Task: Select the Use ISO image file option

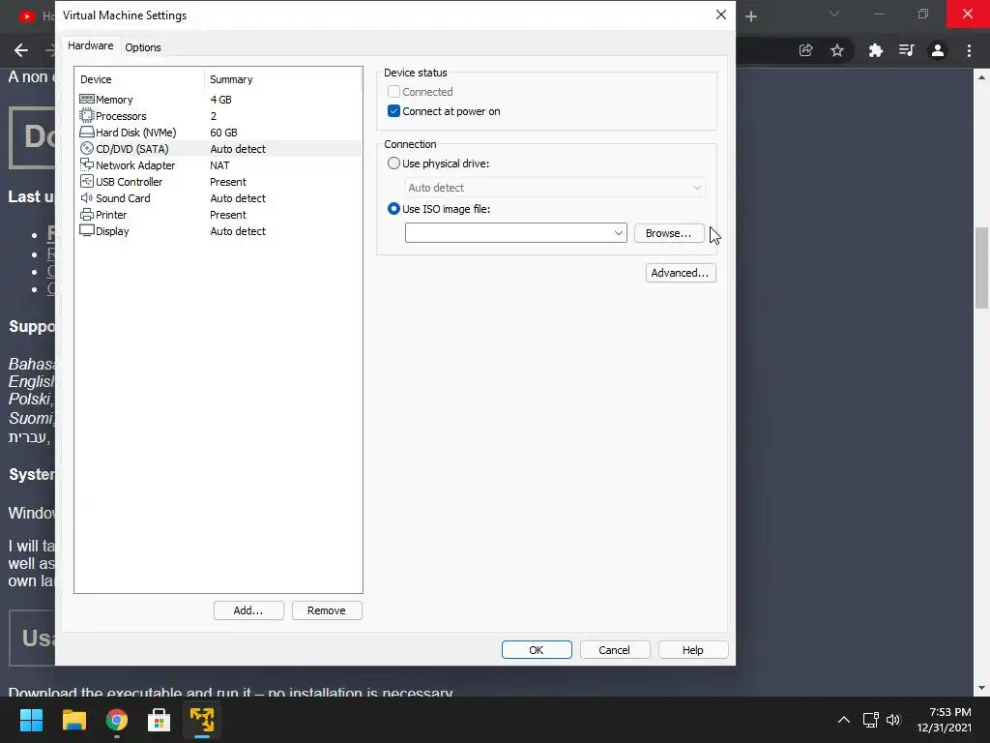Action: 393,209
